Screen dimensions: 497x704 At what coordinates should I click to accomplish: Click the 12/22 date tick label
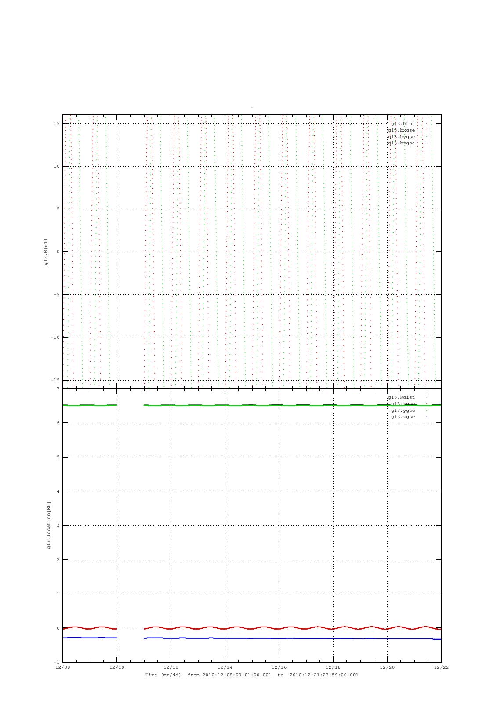[x=441, y=667]
